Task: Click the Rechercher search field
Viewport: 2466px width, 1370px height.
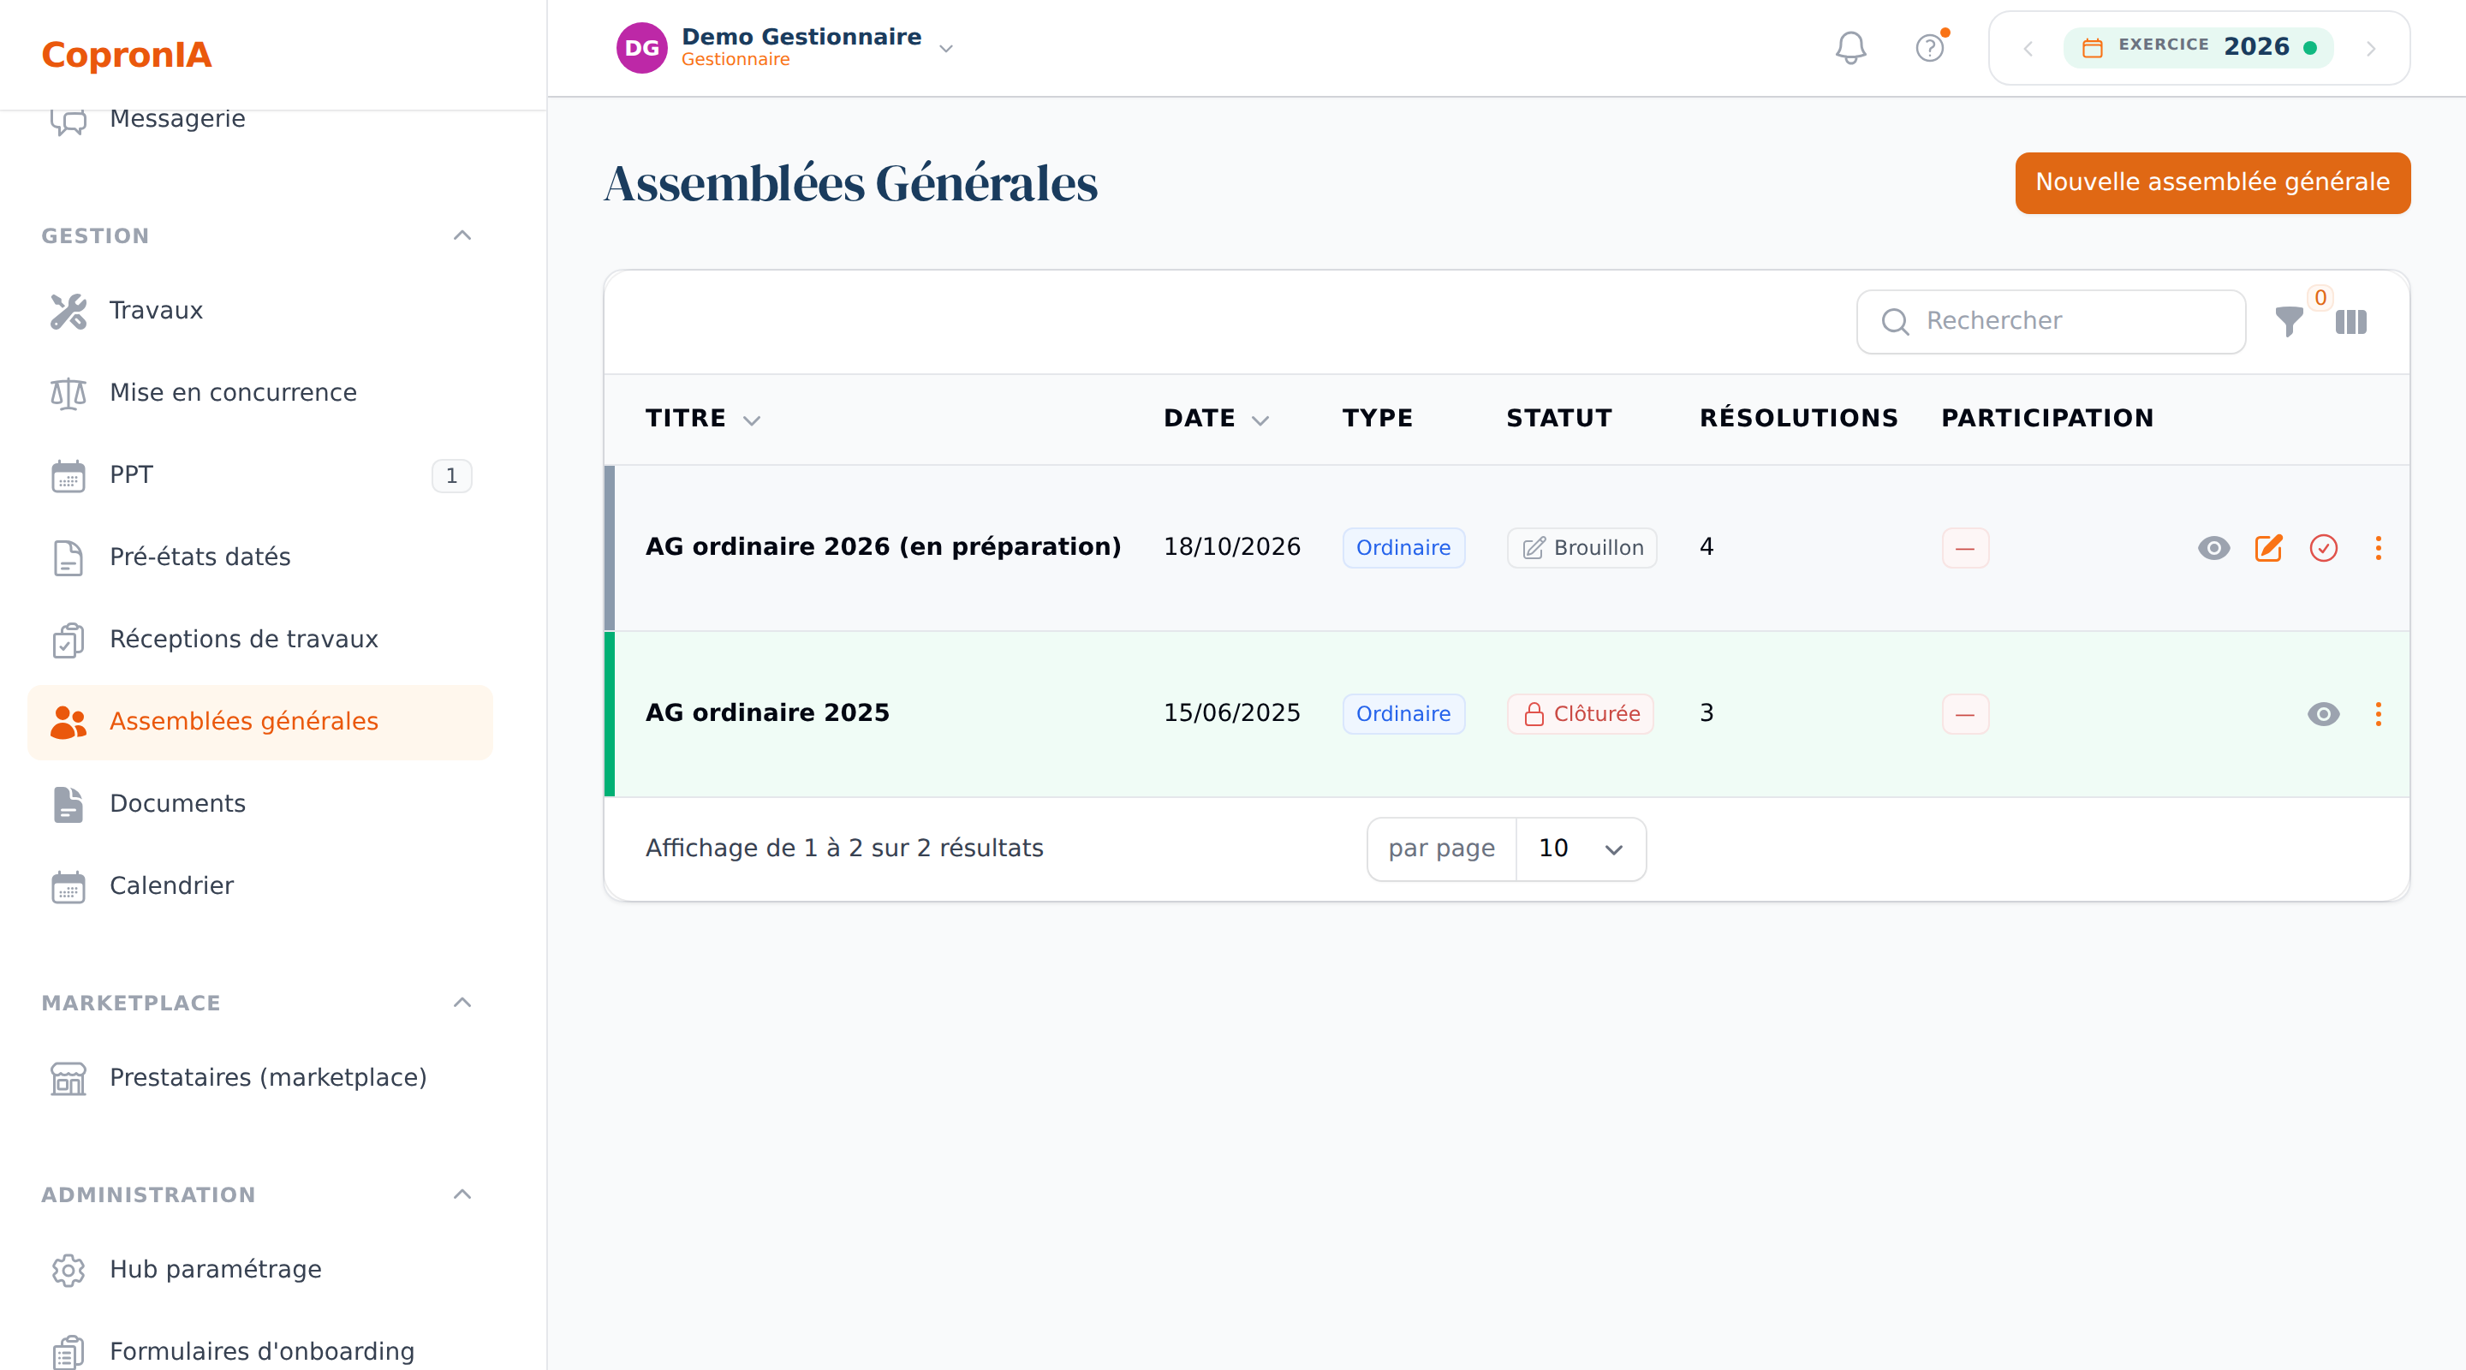Action: [2051, 322]
